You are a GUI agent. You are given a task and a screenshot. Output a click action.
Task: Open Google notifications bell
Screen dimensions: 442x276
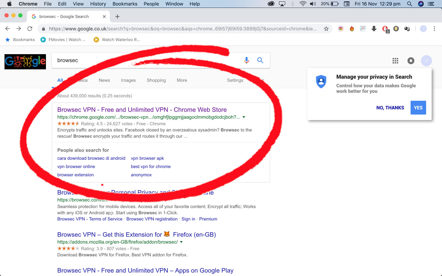411,61
